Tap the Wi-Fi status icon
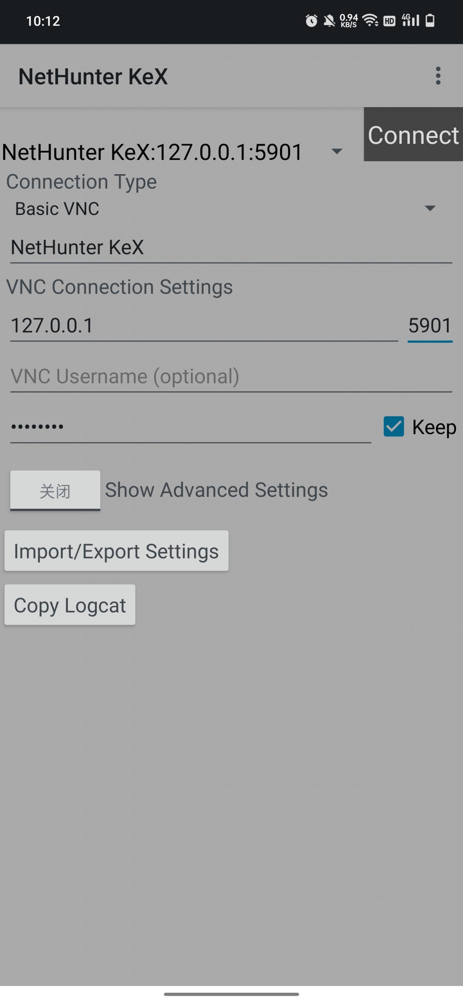This screenshot has height=1004, width=463. 370,20
